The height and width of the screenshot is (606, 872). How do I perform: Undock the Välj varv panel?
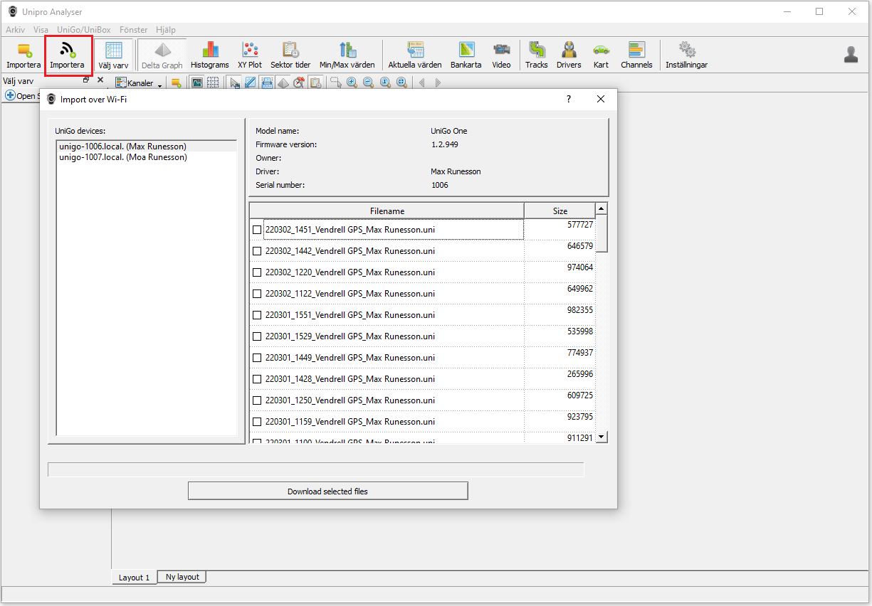coord(87,80)
